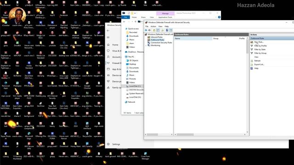Viewport: 294px width, 165px height.
Task: Open Quick access in File Explorer
Action: coord(133,29)
